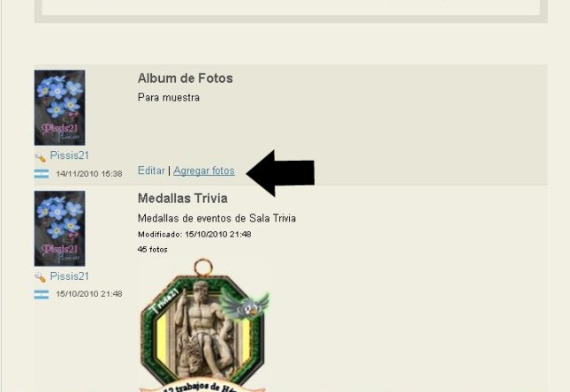Image resolution: width=570 pixels, height=392 pixels.
Task: Click the 15/10/2010 21:48 timestamp beside the flag
Action: (x=89, y=294)
